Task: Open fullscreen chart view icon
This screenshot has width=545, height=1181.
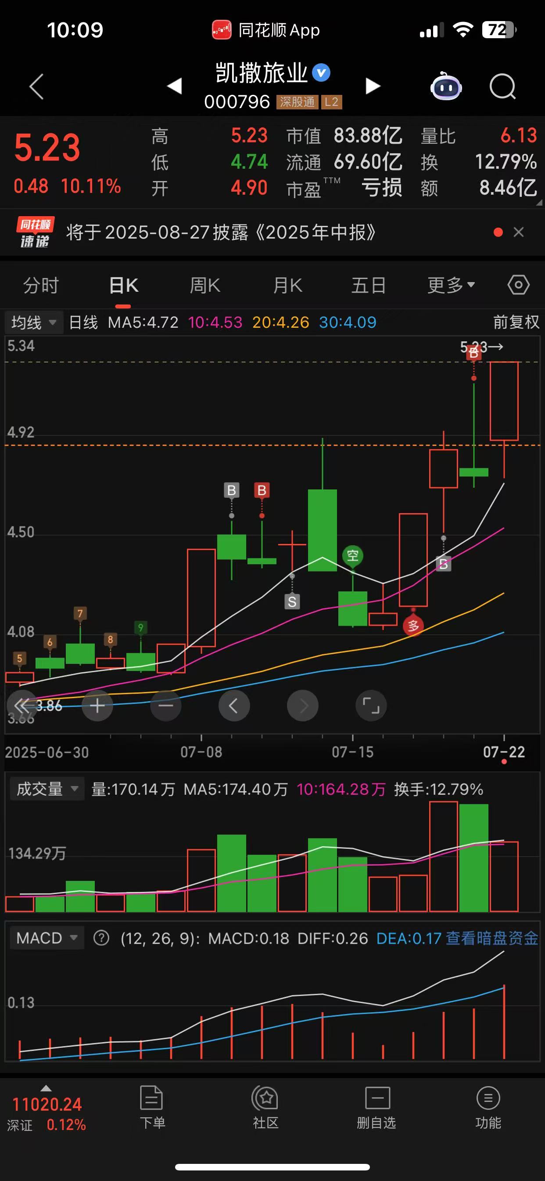Action: (x=371, y=706)
